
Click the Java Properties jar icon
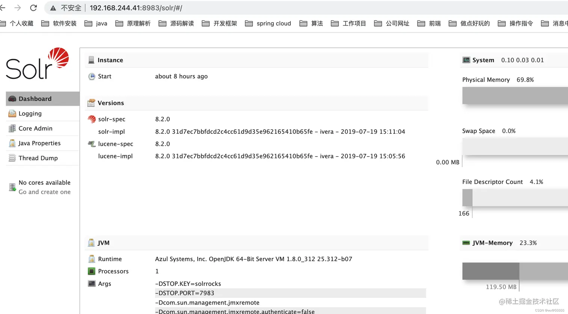click(x=12, y=143)
